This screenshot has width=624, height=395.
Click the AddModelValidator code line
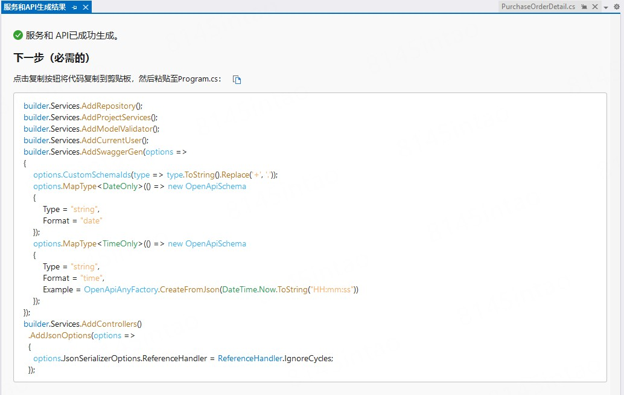(91, 129)
